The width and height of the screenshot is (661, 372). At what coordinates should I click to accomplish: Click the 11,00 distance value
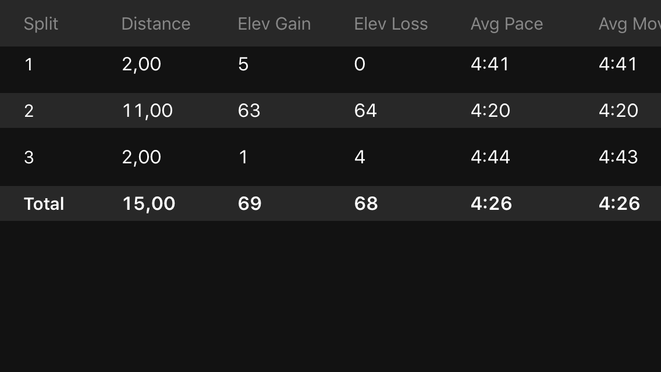(x=148, y=111)
